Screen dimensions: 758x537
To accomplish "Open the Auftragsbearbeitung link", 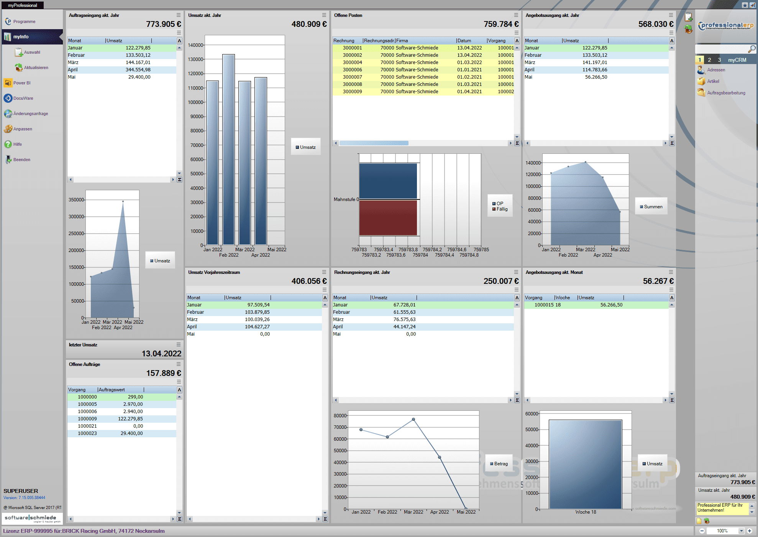I will coord(726,93).
